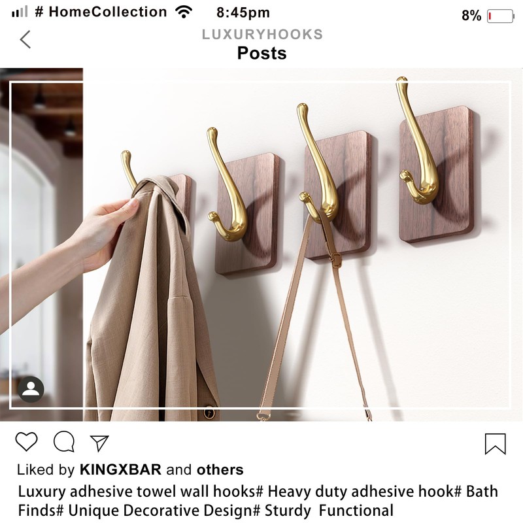Open KINGXBAR profile from likes
Image resolution: width=523 pixels, height=523 pixels.
click(x=120, y=469)
